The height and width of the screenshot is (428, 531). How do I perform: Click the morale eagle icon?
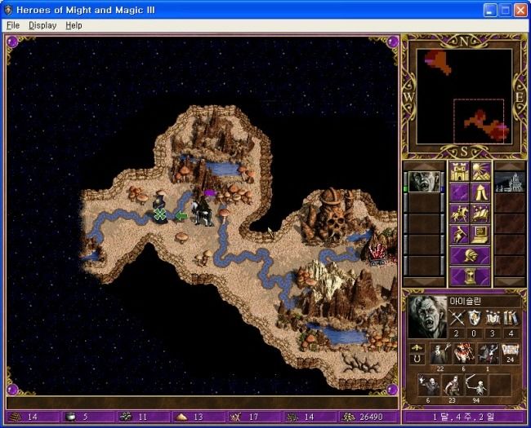tap(417, 348)
